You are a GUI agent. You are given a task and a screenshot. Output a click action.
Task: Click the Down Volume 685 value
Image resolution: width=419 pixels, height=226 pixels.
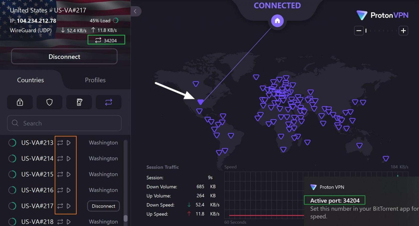(200, 187)
